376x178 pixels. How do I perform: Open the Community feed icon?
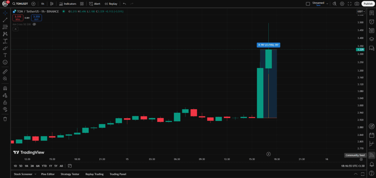pyautogui.click(x=372, y=155)
